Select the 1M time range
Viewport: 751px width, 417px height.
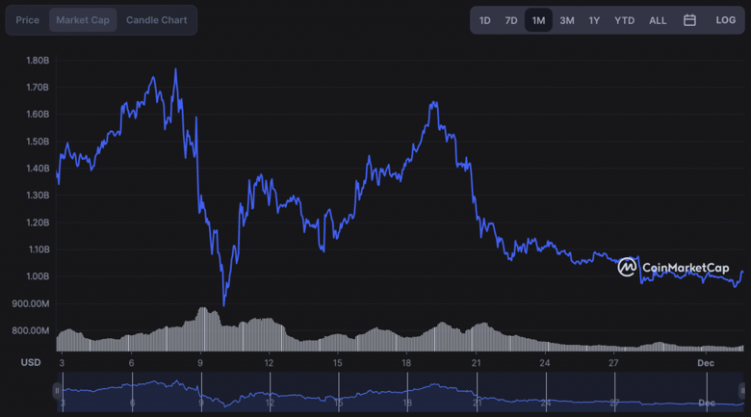pyautogui.click(x=538, y=20)
